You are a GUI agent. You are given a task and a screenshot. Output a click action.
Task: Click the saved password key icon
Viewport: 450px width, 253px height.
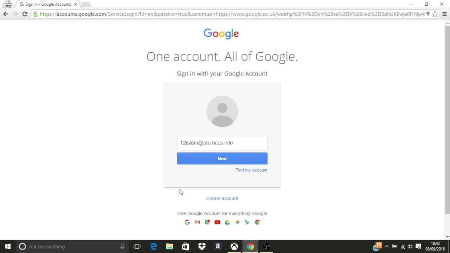point(428,14)
